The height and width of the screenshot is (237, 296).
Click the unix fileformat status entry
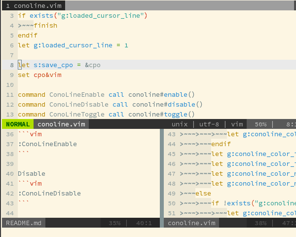pyautogui.click(x=180, y=124)
